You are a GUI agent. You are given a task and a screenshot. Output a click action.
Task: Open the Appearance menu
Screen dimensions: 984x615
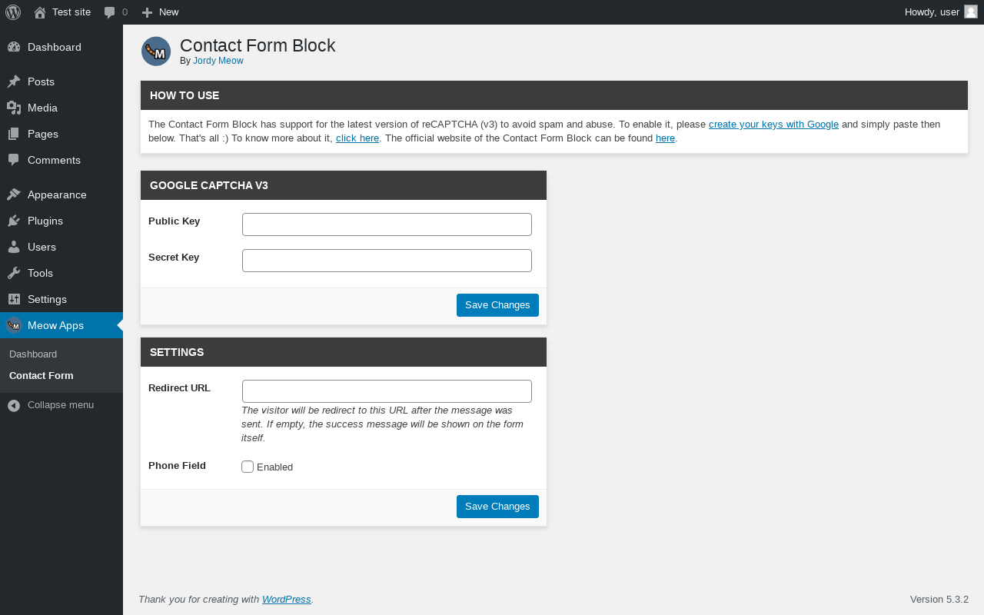coord(57,194)
